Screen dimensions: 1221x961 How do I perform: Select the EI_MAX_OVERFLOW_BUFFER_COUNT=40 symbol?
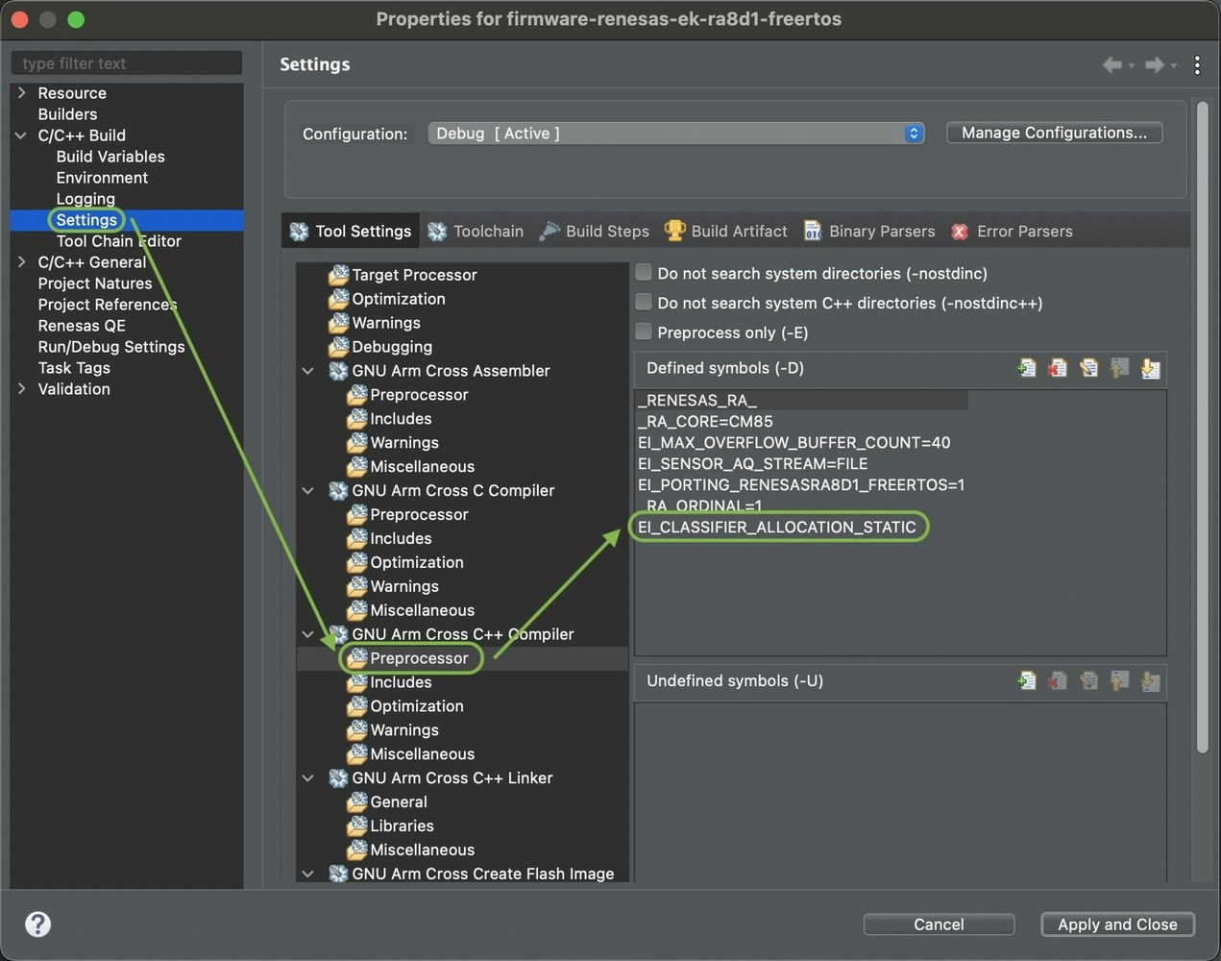[794, 442]
